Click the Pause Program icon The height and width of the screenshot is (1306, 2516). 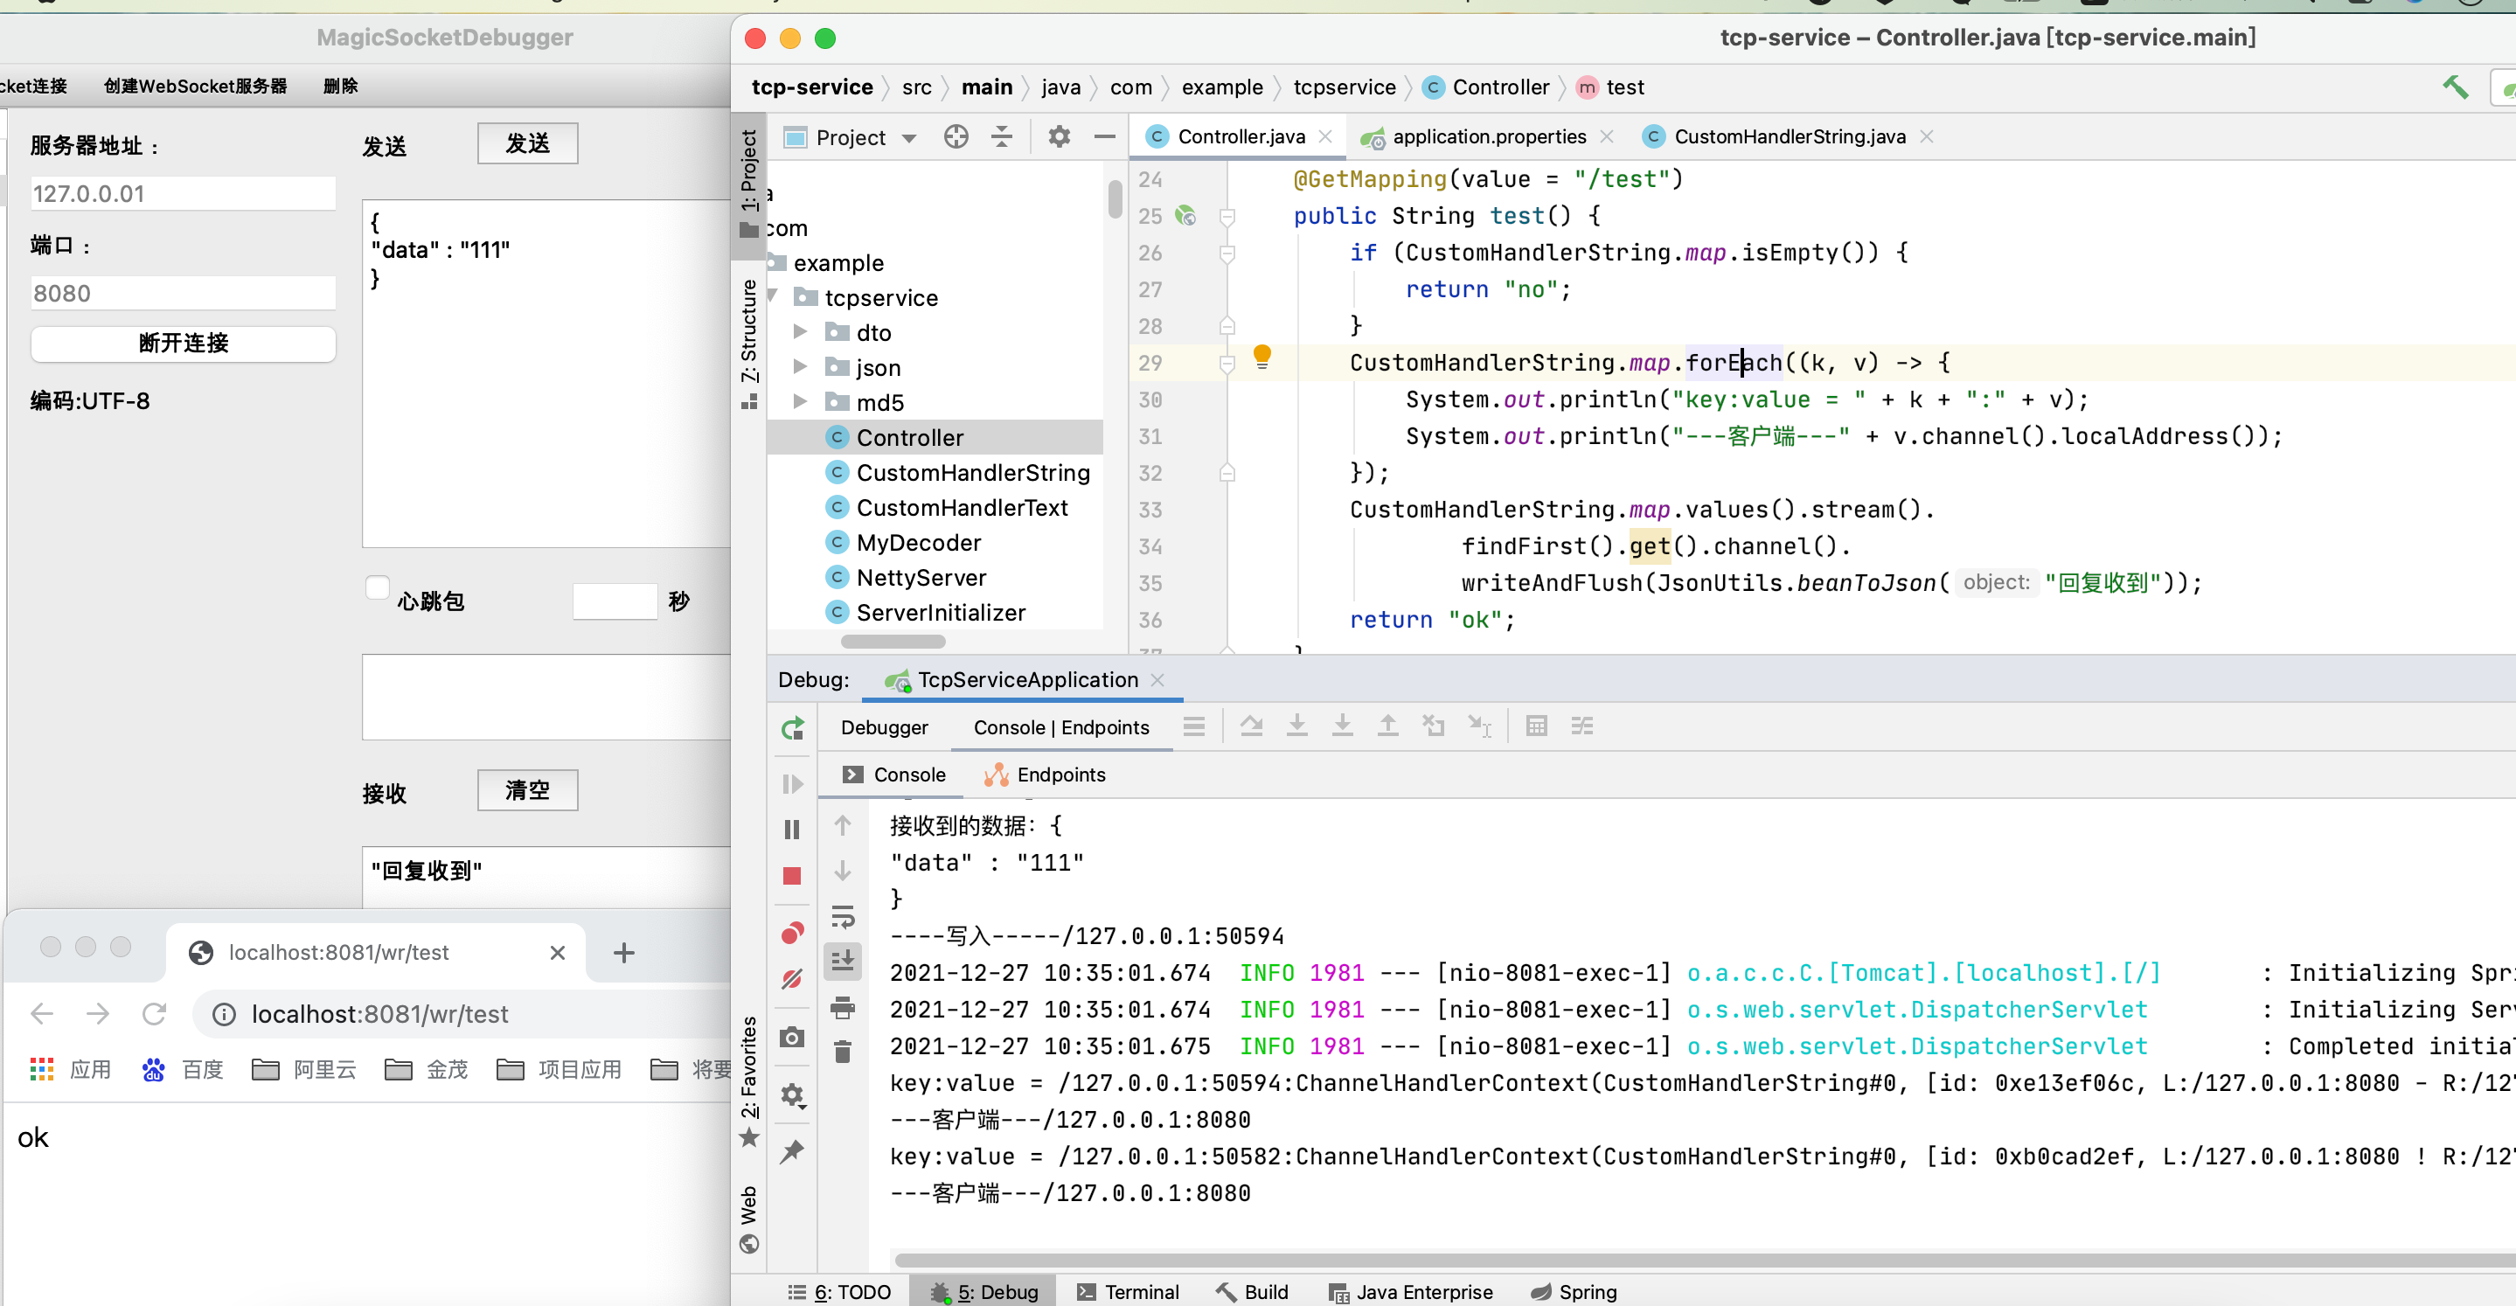(792, 830)
